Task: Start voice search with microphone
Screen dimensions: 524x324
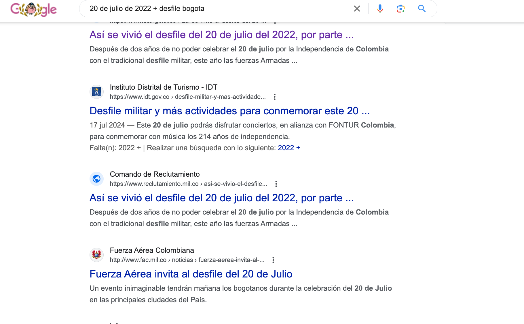Action: (380, 9)
